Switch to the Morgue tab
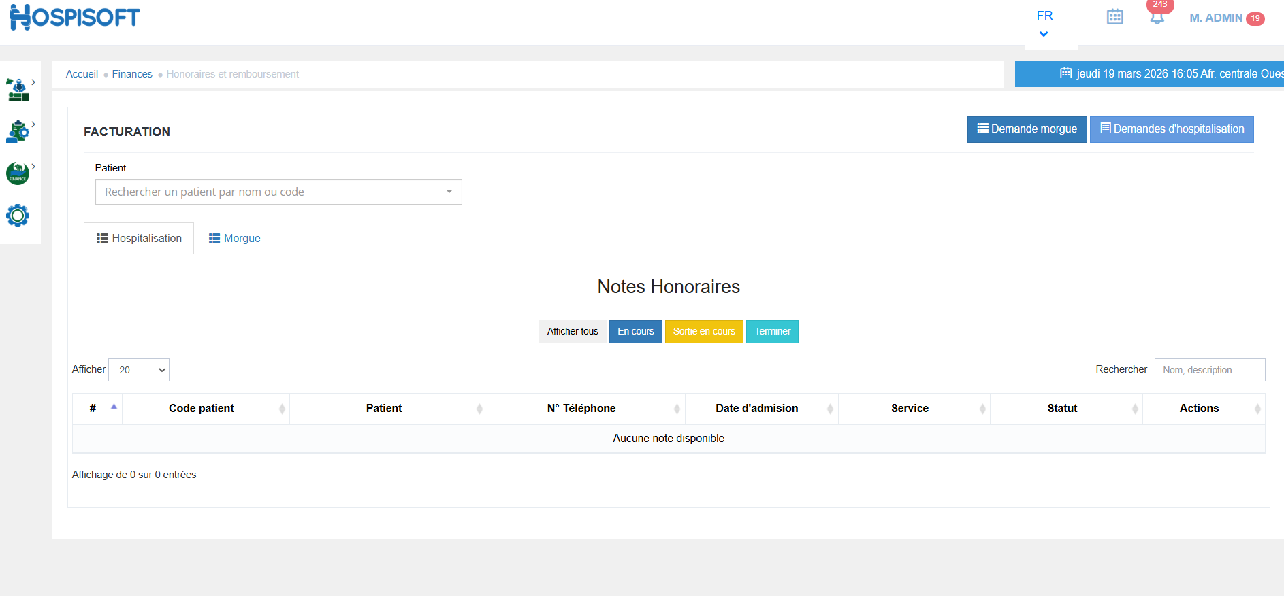The height and width of the screenshot is (597, 1284). click(x=234, y=239)
